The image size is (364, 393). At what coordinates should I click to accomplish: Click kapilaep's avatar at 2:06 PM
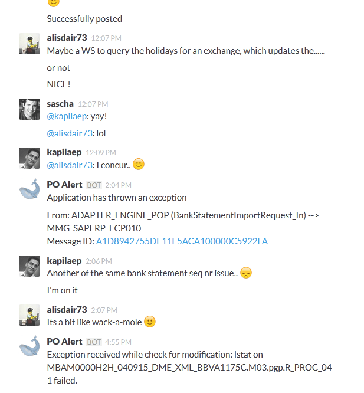[29, 266]
